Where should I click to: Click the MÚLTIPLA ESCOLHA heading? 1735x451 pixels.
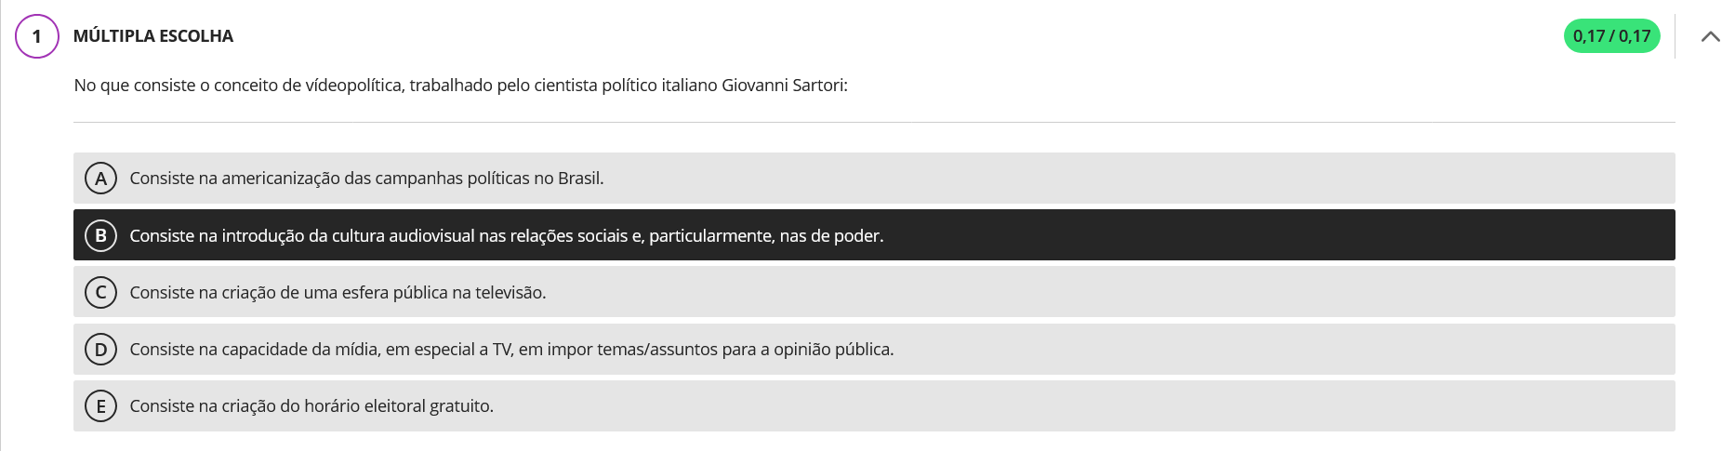[153, 36]
